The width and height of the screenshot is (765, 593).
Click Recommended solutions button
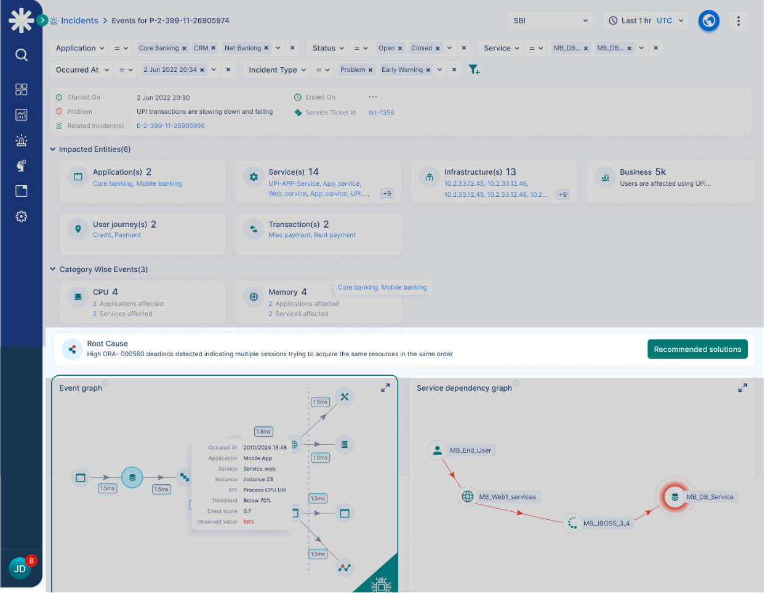pos(697,349)
